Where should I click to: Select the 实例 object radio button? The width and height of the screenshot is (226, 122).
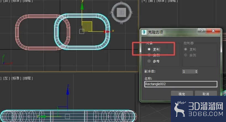[149, 55]
